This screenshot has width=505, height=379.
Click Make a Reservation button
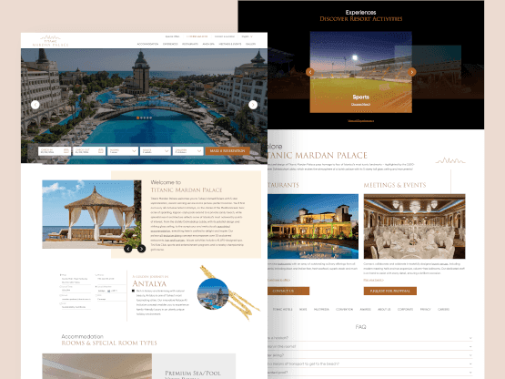click(227, 151)
